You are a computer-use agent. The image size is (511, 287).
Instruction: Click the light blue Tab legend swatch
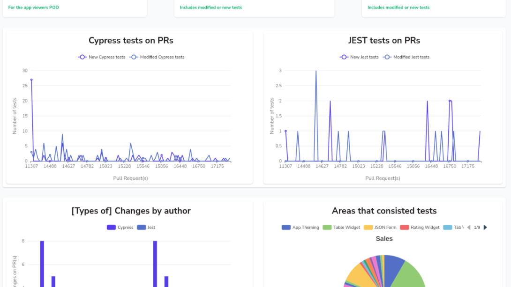click(x=447, y=227)
